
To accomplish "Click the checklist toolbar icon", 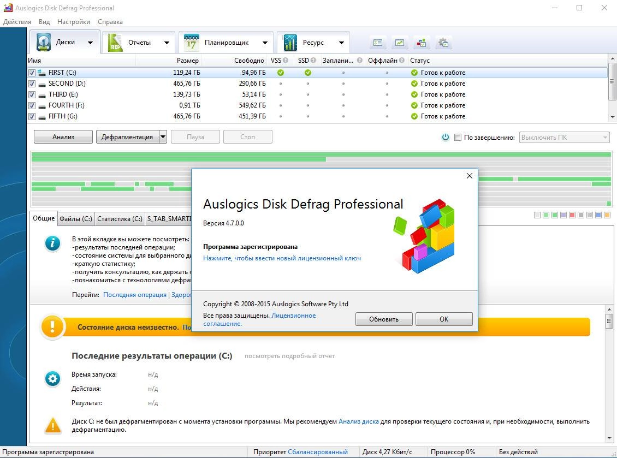I will pyautogui.click(x=378, y=43).
